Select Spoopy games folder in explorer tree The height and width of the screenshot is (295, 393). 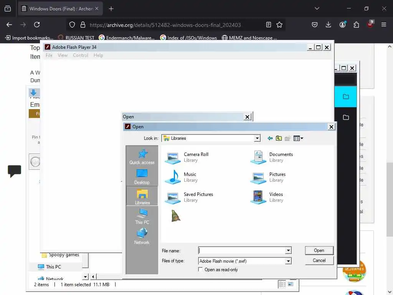pos(60,255)
